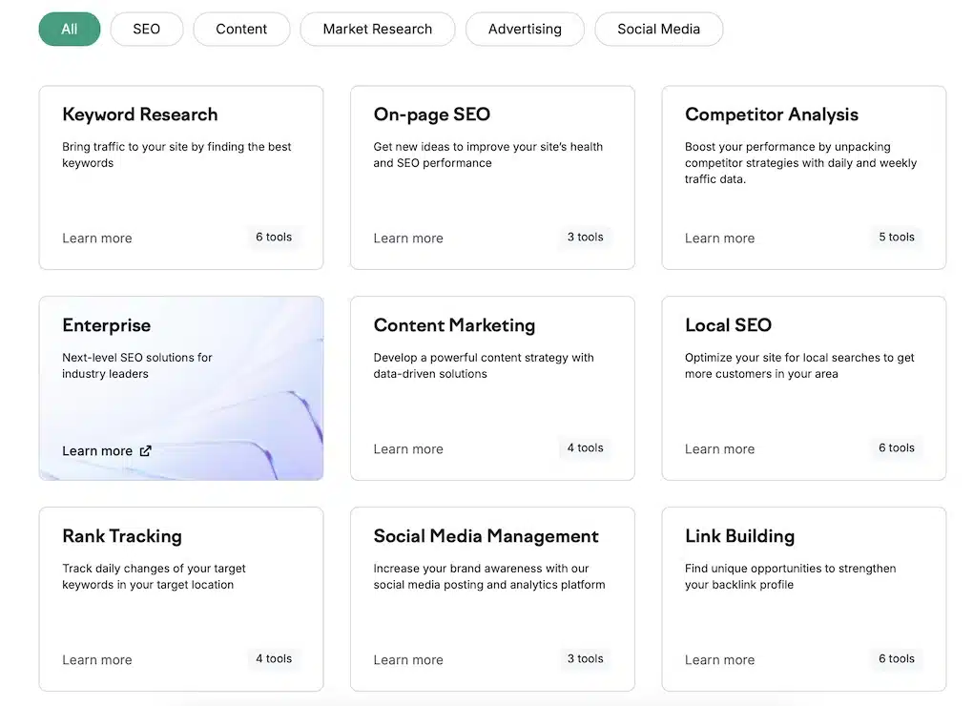
Task: Learn more about On-page SEO
Action: [x=408, y=238]
